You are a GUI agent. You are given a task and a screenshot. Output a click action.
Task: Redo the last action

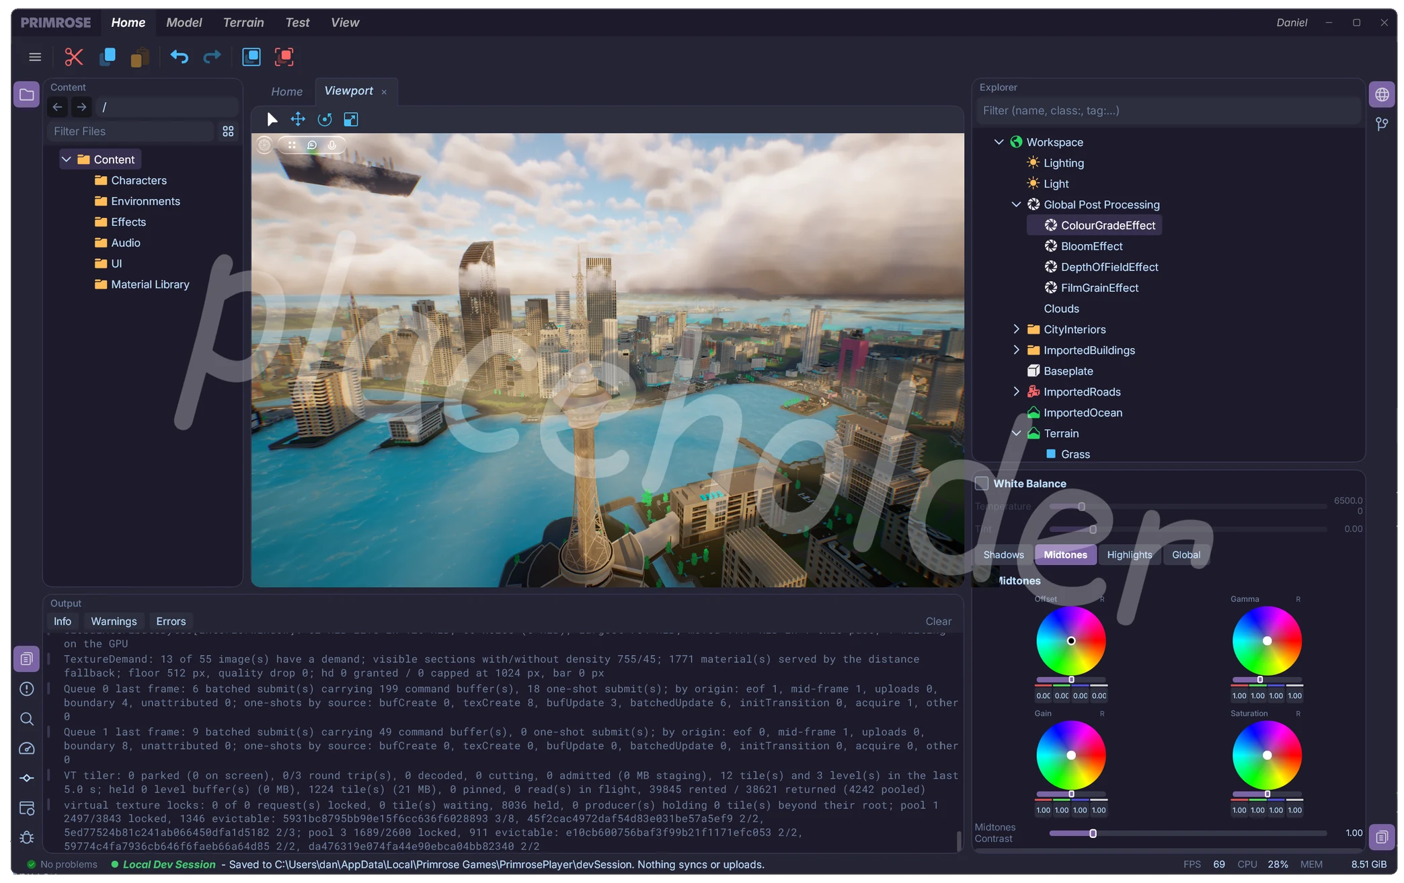(x=212, y=57)
